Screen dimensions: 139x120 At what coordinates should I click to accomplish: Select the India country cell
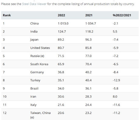(x=34, y=32)
